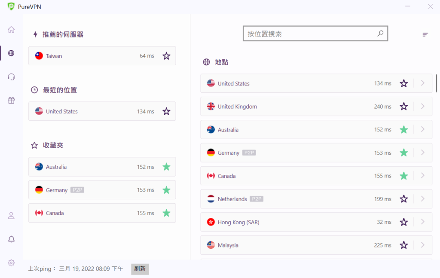440x278 pixels.
Task: Select Hong Kong (SAR) location
Action: pos(316,222)
